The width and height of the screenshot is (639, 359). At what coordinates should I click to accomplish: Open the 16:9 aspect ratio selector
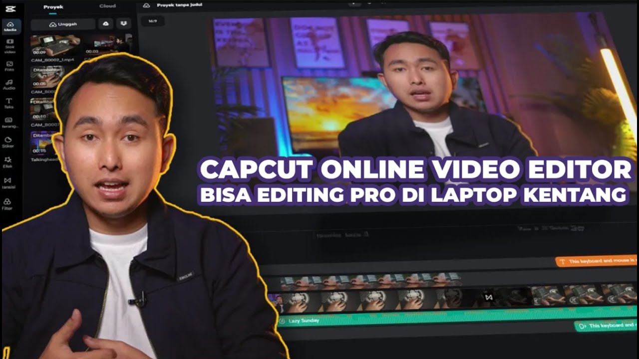(x=153, y=21)
